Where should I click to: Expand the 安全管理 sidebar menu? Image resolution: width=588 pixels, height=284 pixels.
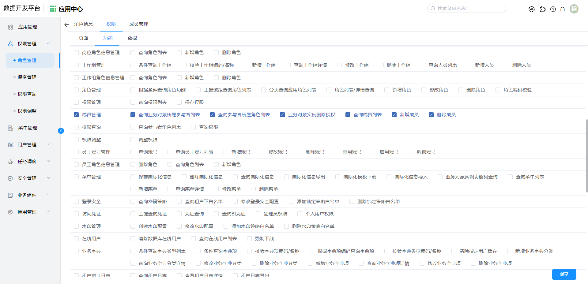point(48,178)
